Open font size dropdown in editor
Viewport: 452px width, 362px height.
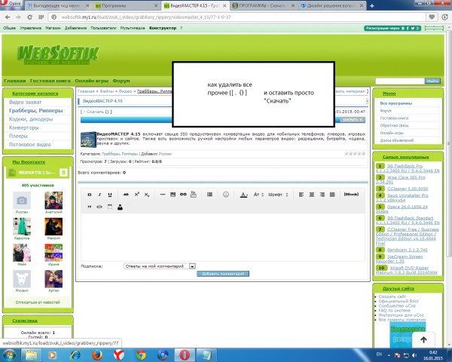[258, 195]
